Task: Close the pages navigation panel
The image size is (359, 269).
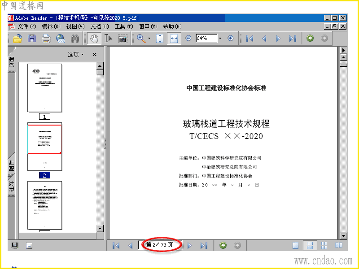Action: [x=95, y=54]
